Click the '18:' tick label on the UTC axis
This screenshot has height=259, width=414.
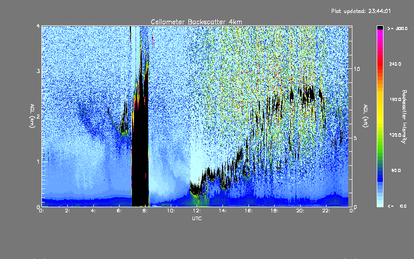274,211
